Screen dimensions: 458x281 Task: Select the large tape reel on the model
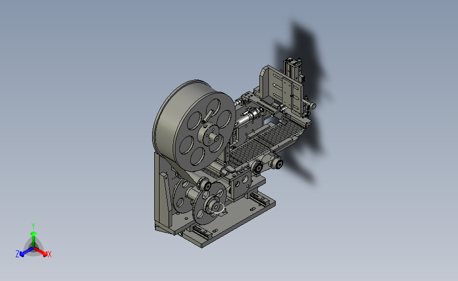[x=194, y=125]
